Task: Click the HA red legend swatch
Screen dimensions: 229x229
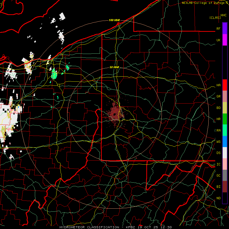Action: 225,85
